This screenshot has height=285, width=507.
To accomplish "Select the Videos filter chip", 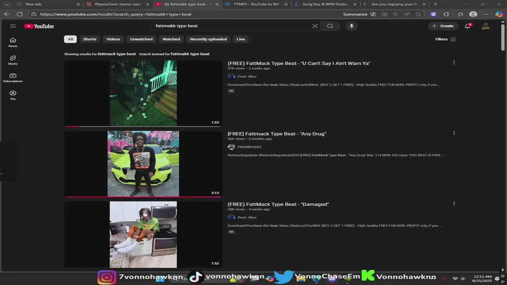I will (x=113, y=39).
